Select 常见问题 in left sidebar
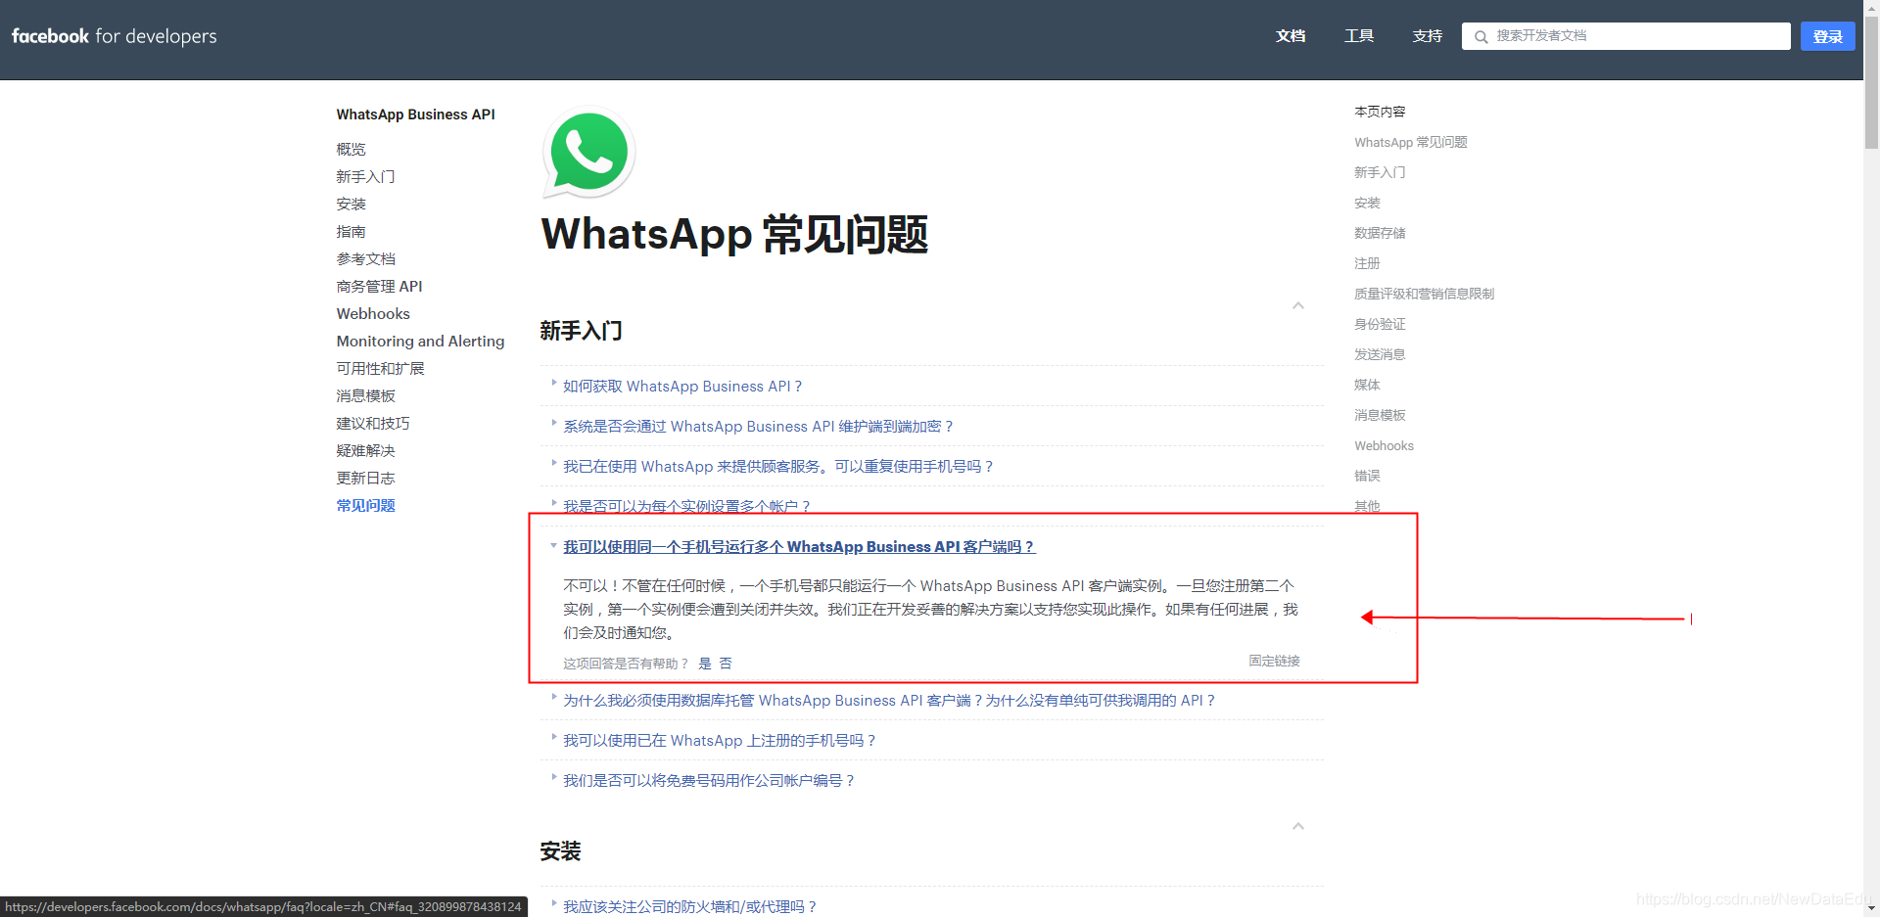This screenshot has height=917, width=1880. coord(365,506)
